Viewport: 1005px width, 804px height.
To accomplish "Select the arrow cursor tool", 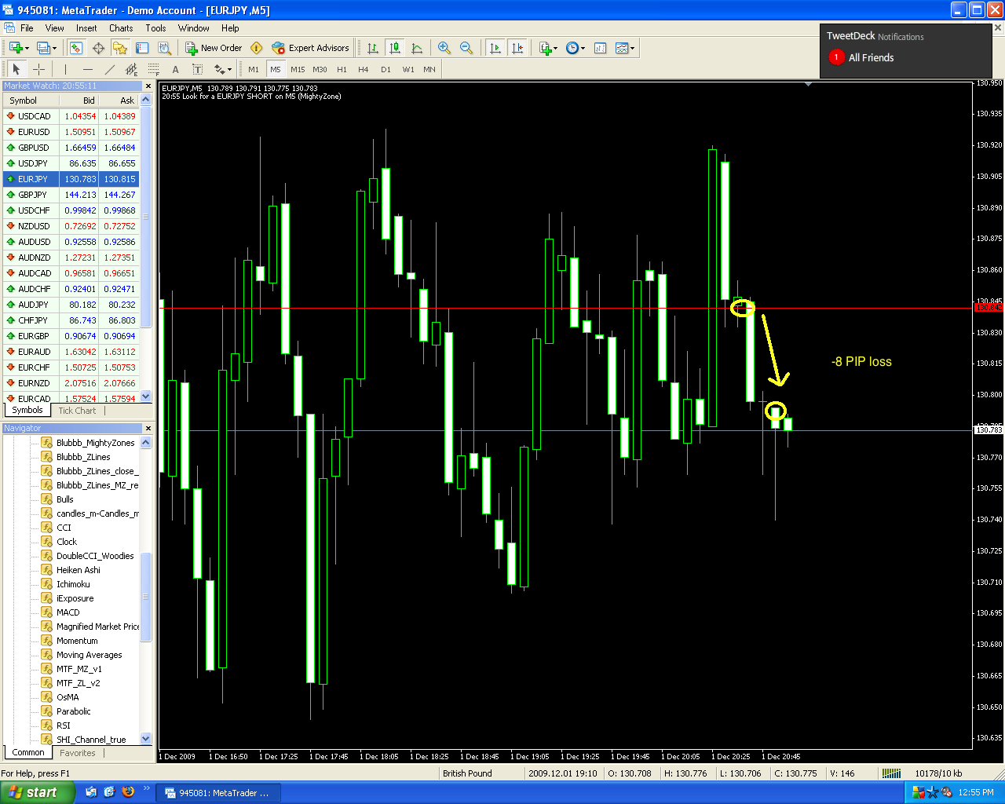I will coord(16,69).
